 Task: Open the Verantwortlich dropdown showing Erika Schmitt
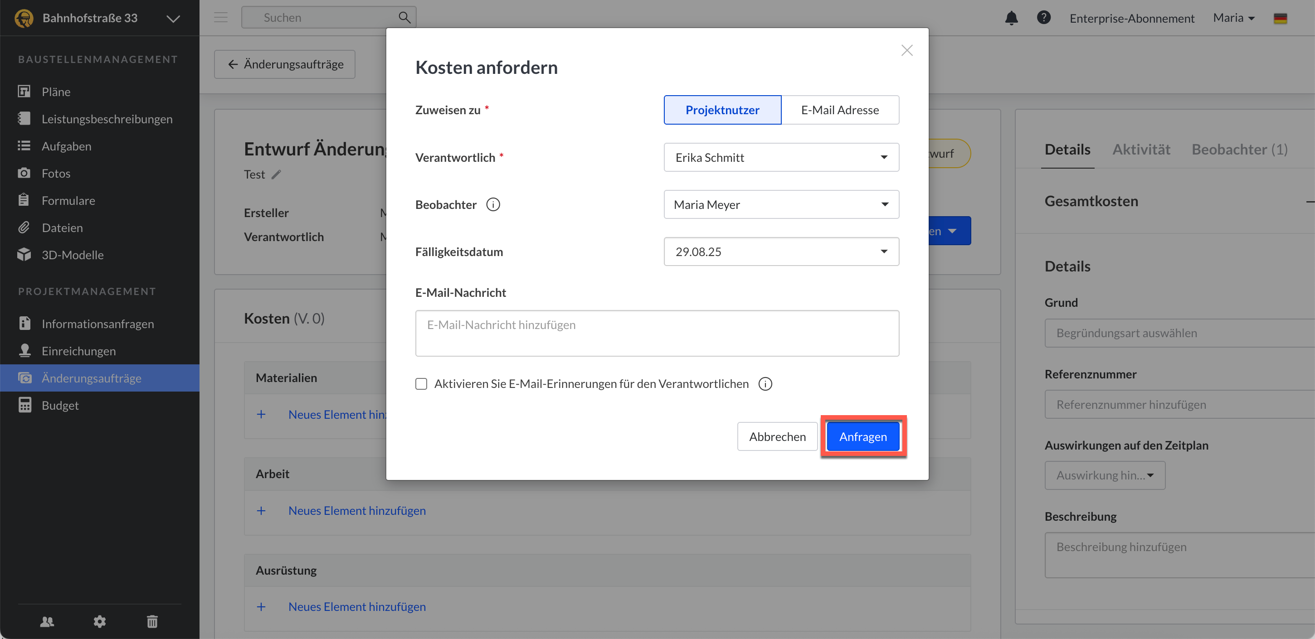pyautogui.click(x=780, y=157)
